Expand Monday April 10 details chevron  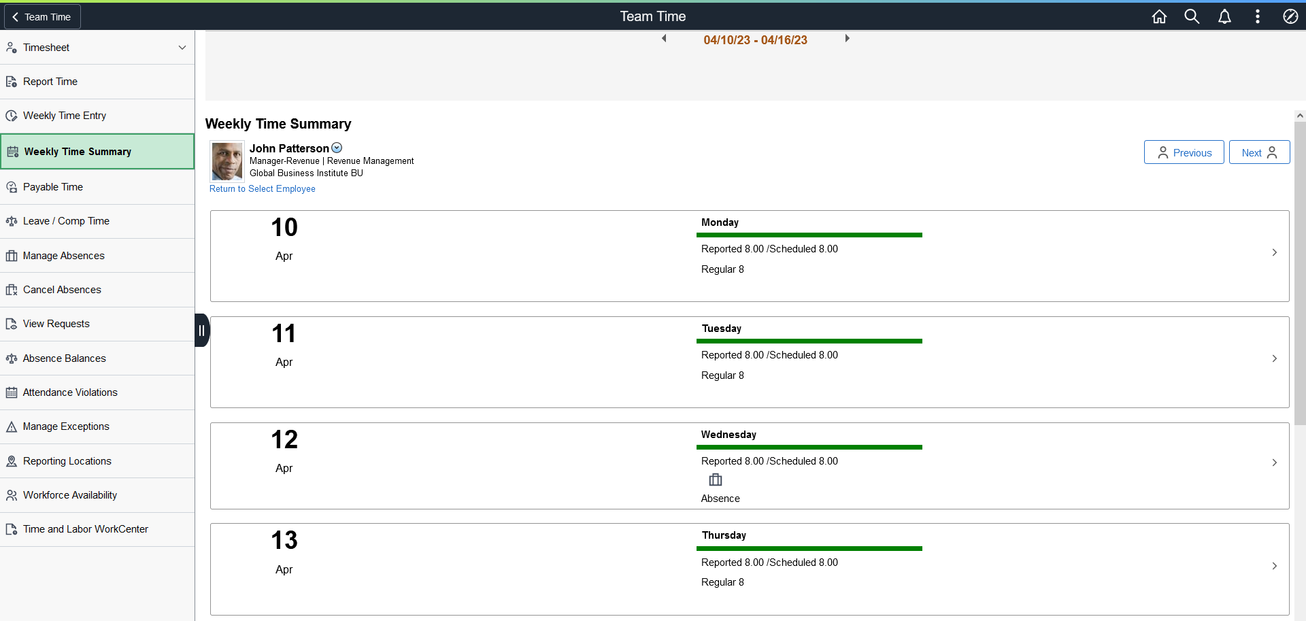click(1274, 252)
